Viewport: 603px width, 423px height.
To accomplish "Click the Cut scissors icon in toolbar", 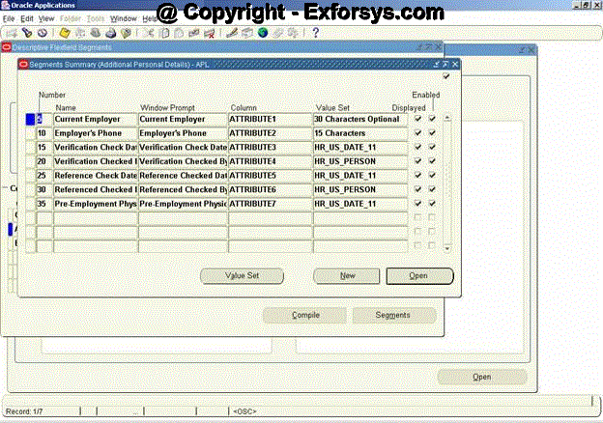I will [151, 32].
